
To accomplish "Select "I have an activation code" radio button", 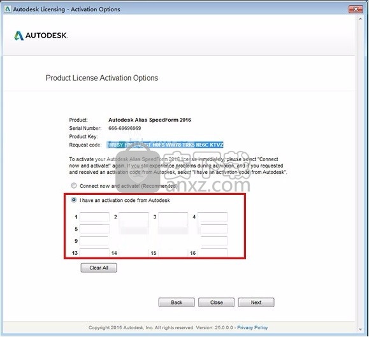I will point(74,200).
